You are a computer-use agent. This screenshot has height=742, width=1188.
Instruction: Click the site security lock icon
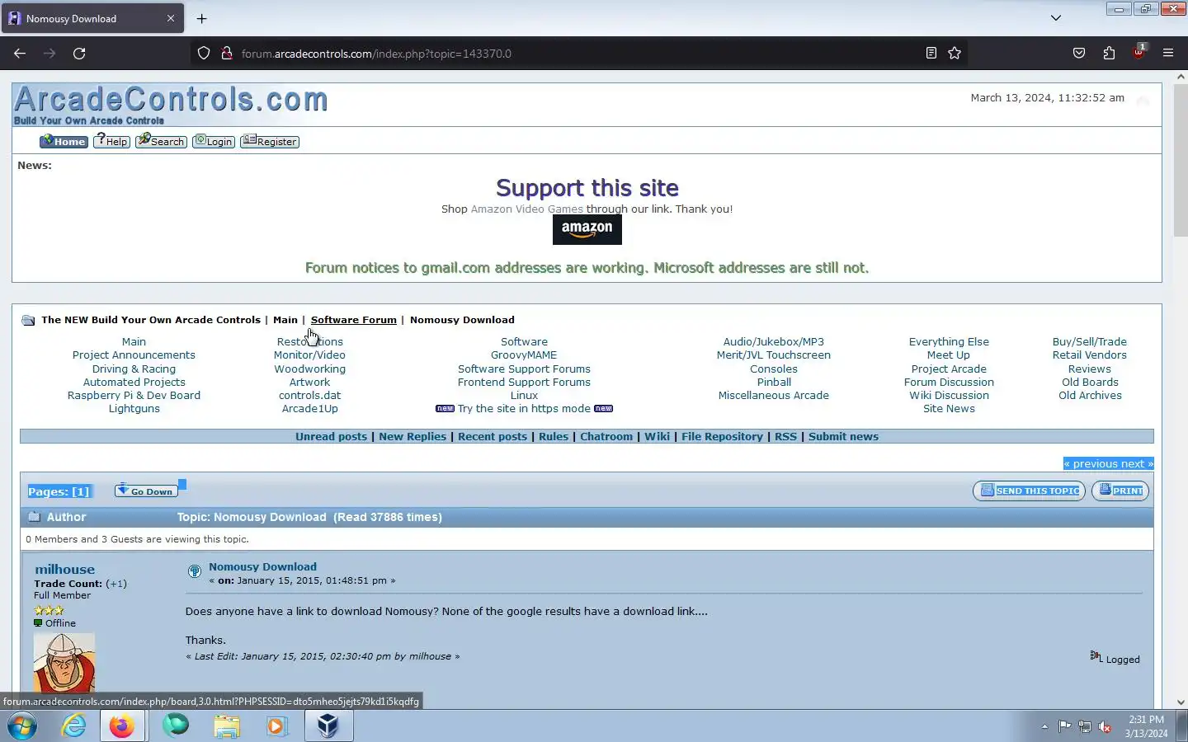[x=227, y=53]
